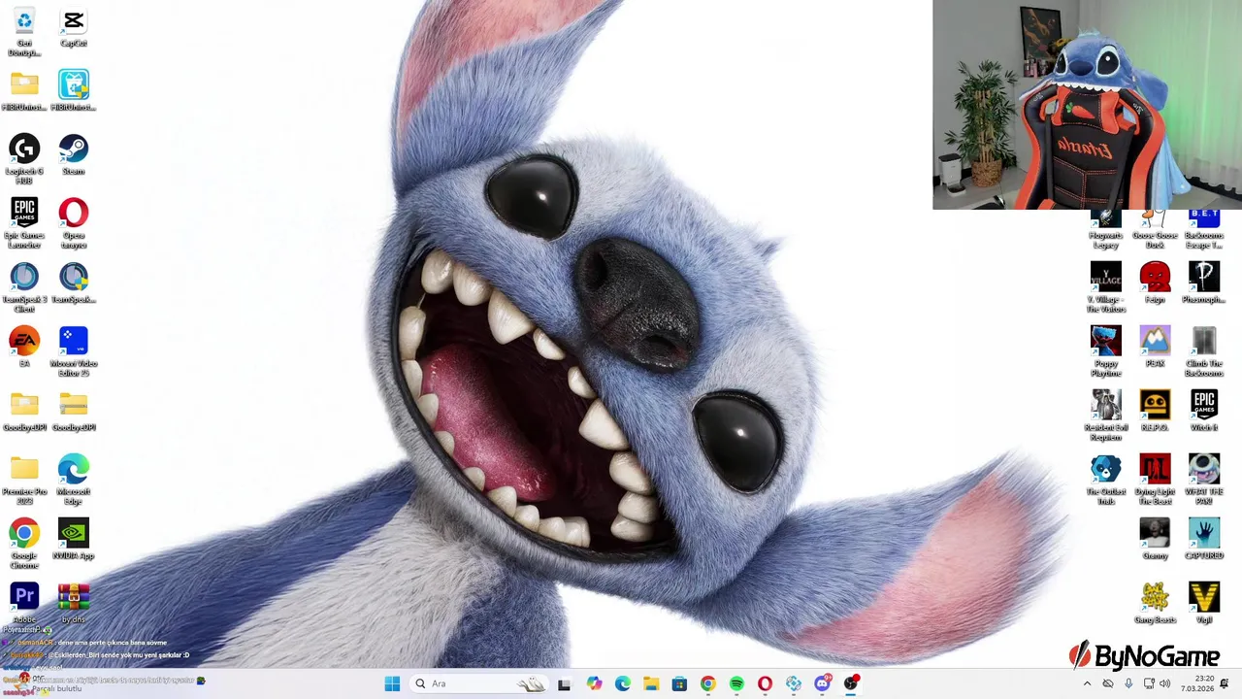
Task: Select the Premiere Pro 2025 folder
Action: [x=24, y=480]
